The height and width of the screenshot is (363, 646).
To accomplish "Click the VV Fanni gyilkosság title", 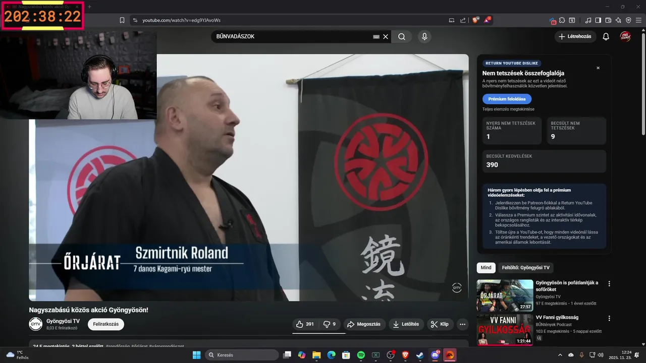I will [x=557, y=318].
